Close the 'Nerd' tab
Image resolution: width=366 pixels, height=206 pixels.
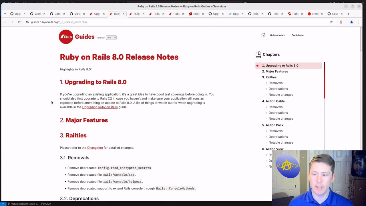coord(322,14)
